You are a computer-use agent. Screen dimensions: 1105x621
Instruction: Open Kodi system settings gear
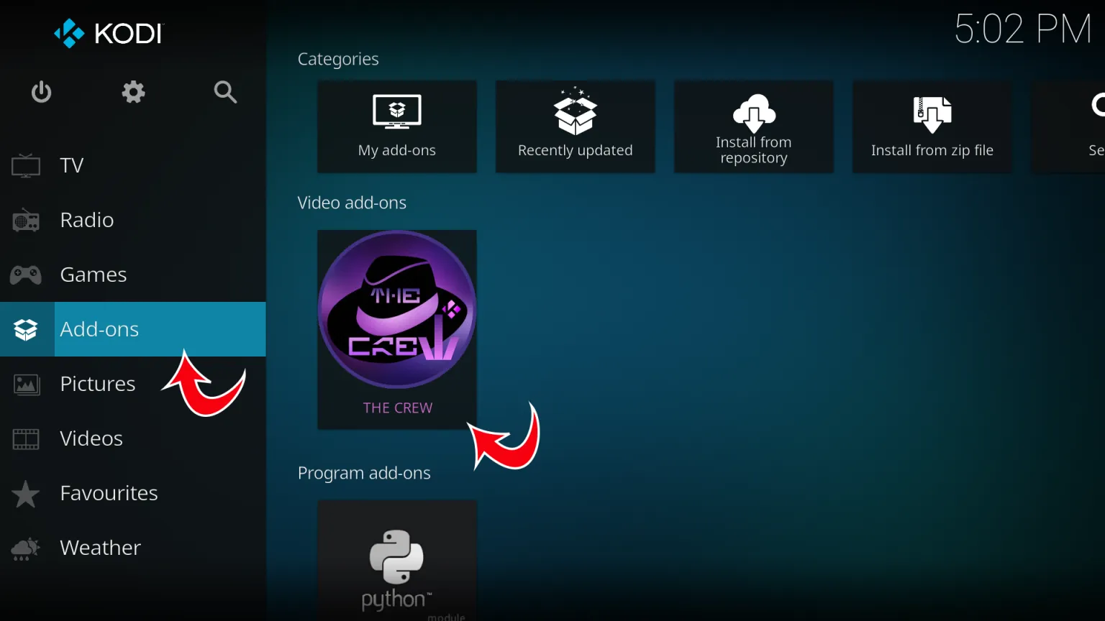click(132, 92)
